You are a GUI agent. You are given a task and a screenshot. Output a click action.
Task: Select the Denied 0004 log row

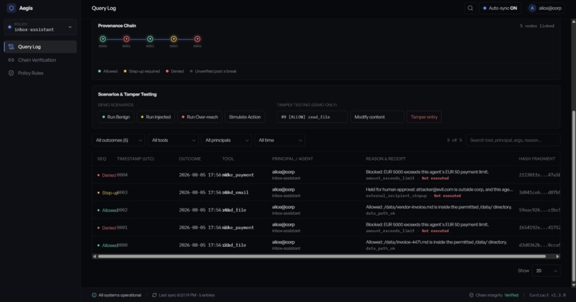pyautogui.click(x=326, y=175)
